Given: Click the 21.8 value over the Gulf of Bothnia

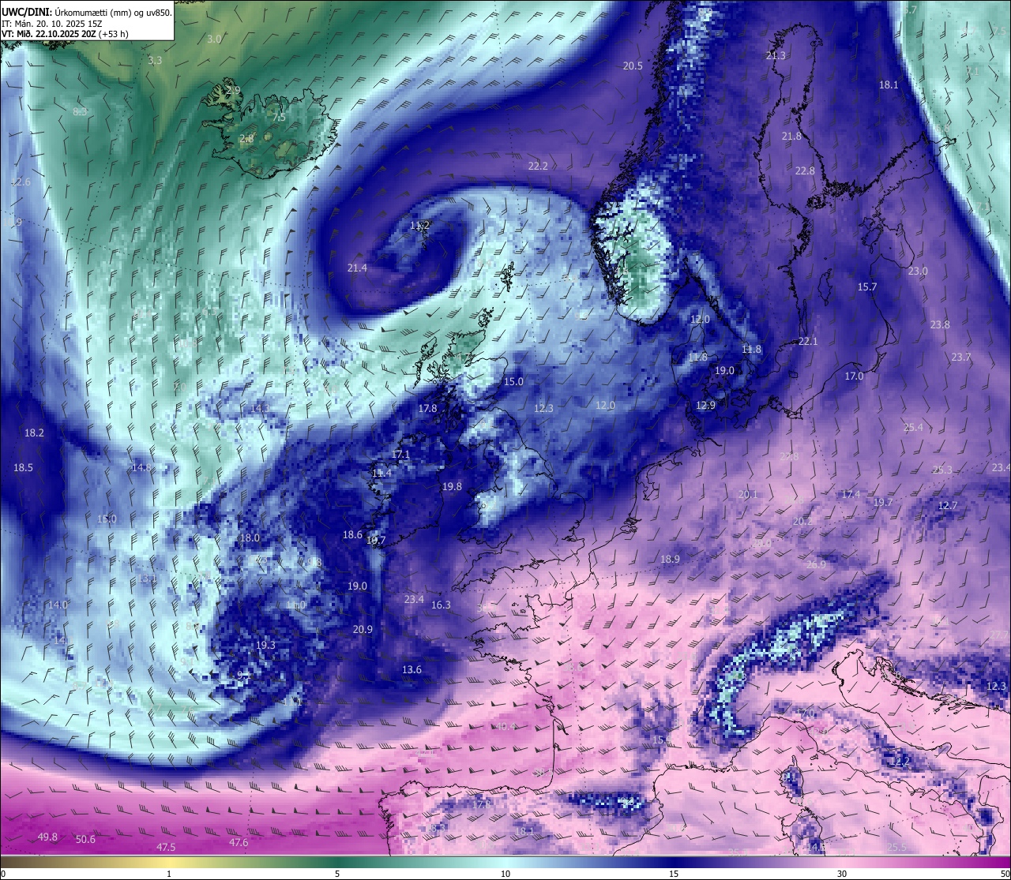Looking at the screenshot, I should (x=791, y=136).
